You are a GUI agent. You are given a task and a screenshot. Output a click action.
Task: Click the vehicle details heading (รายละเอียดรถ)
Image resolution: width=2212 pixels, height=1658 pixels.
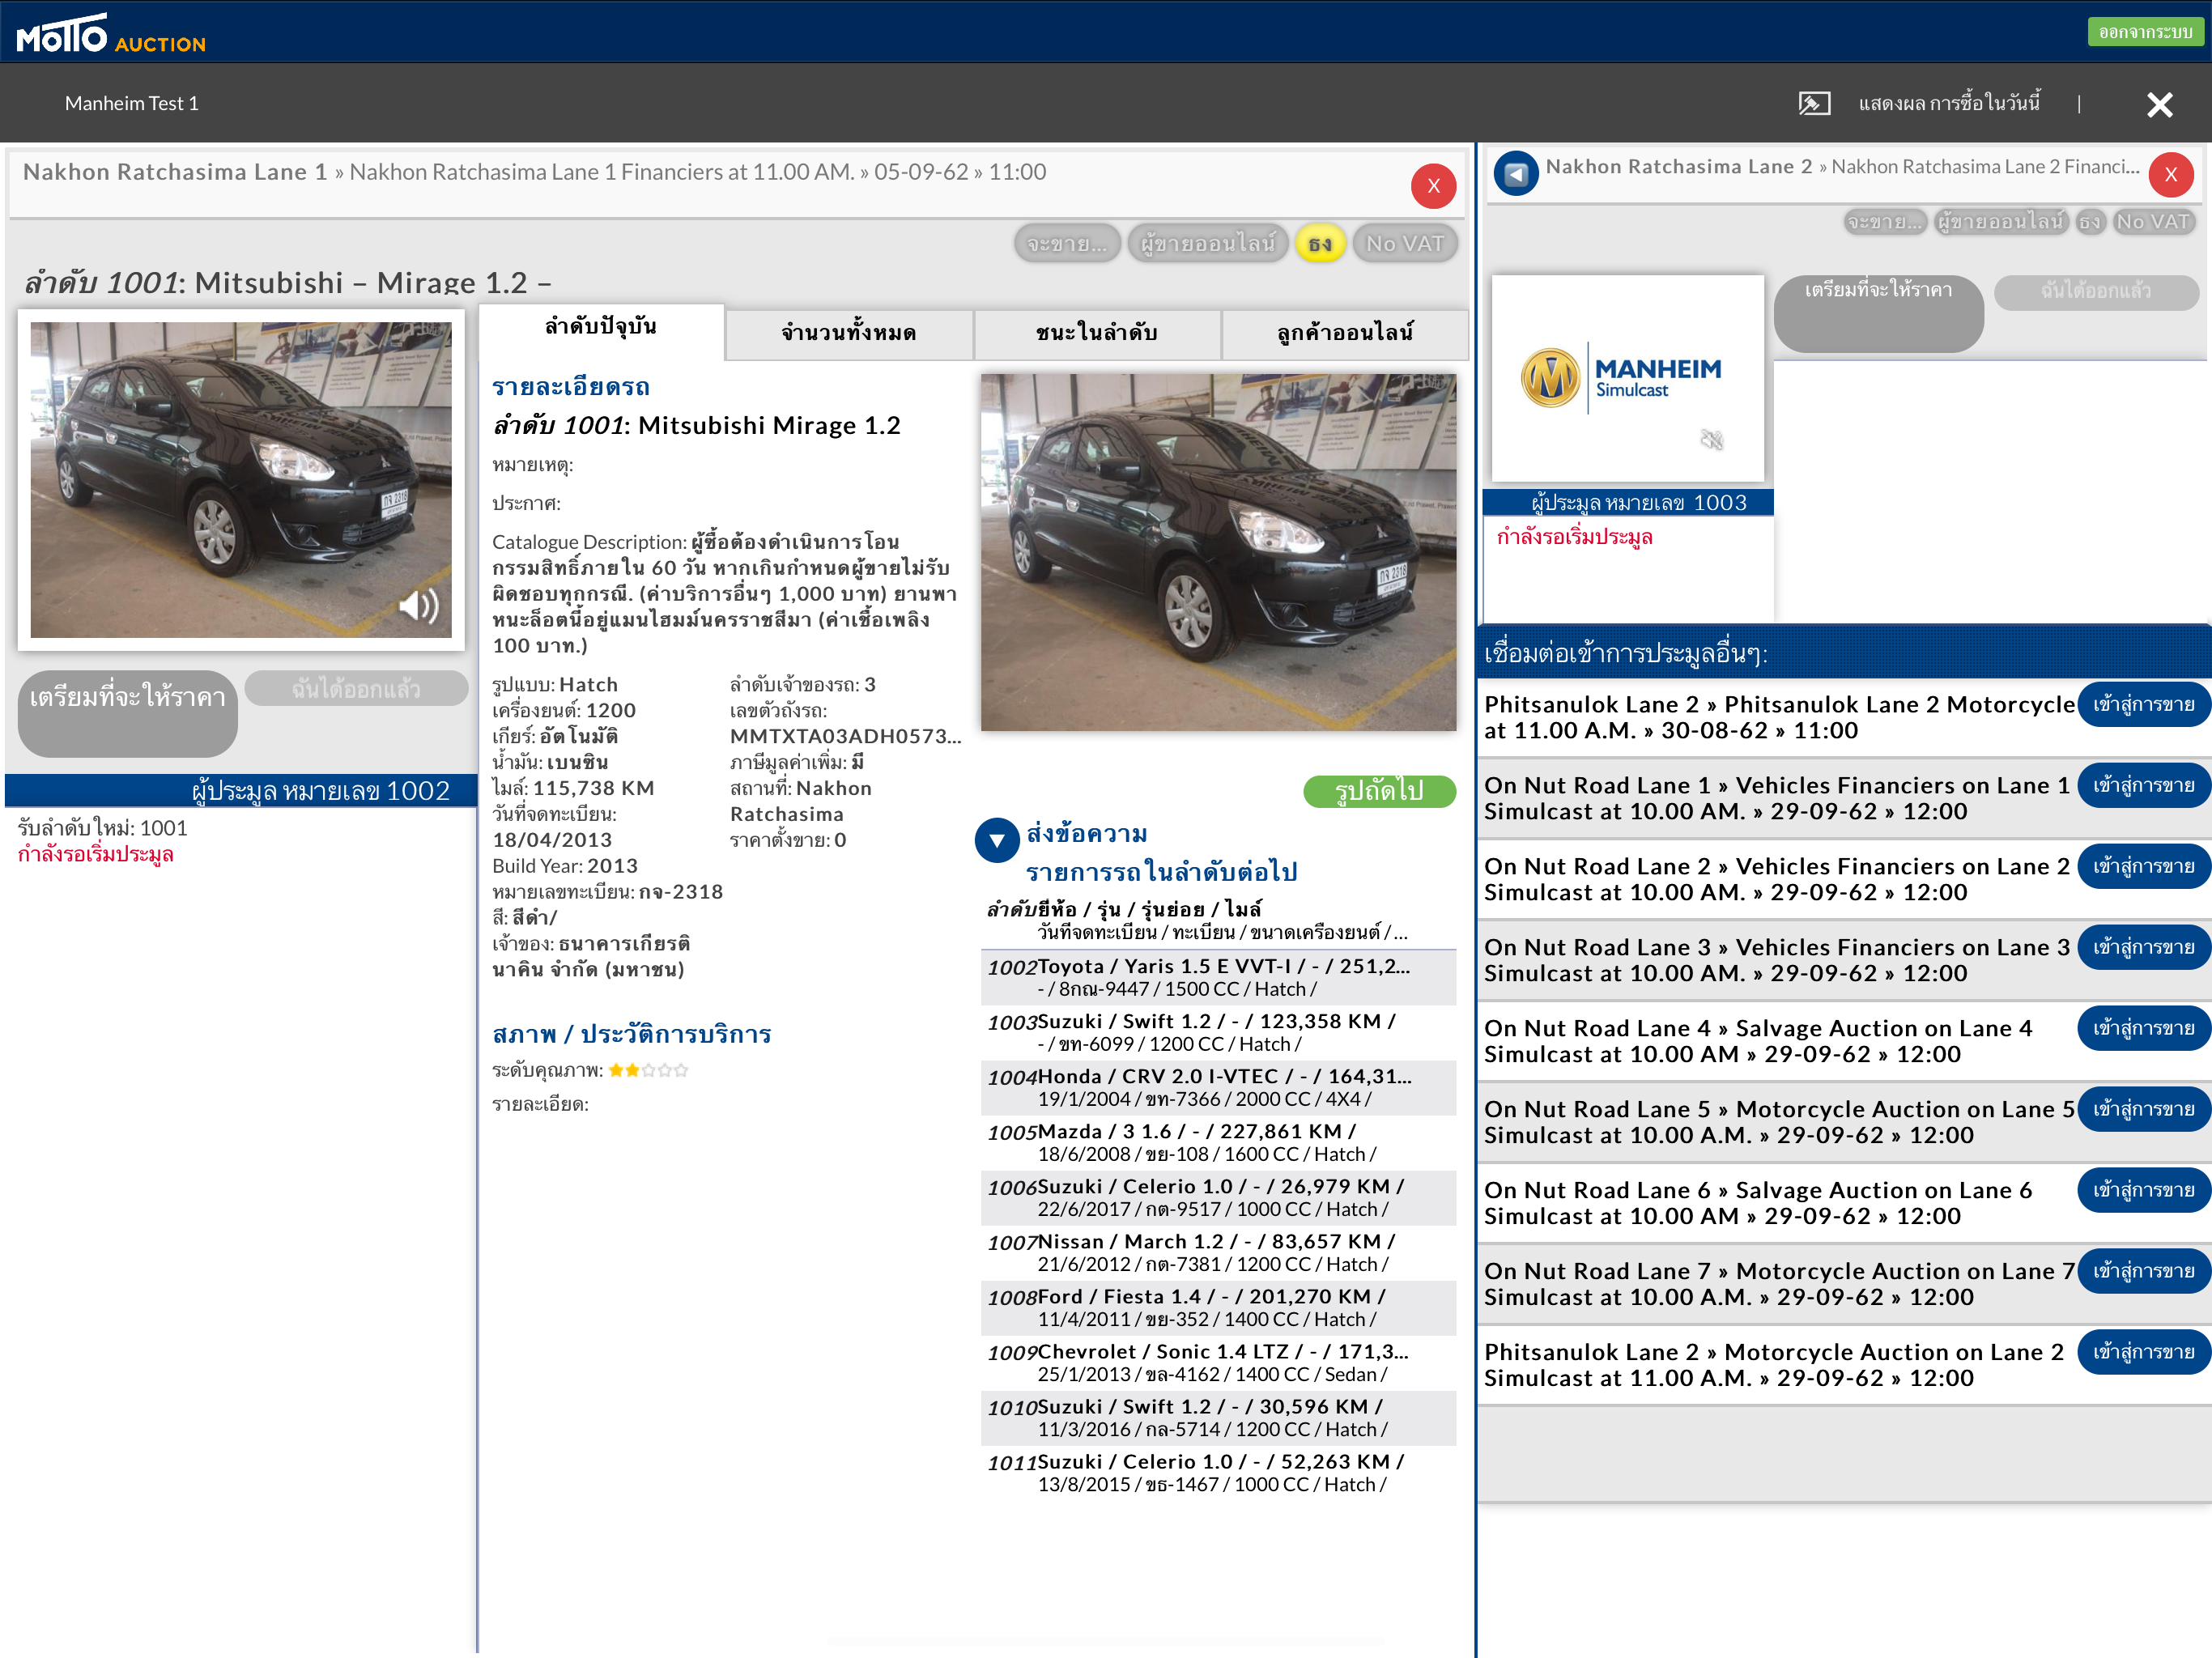571,387
